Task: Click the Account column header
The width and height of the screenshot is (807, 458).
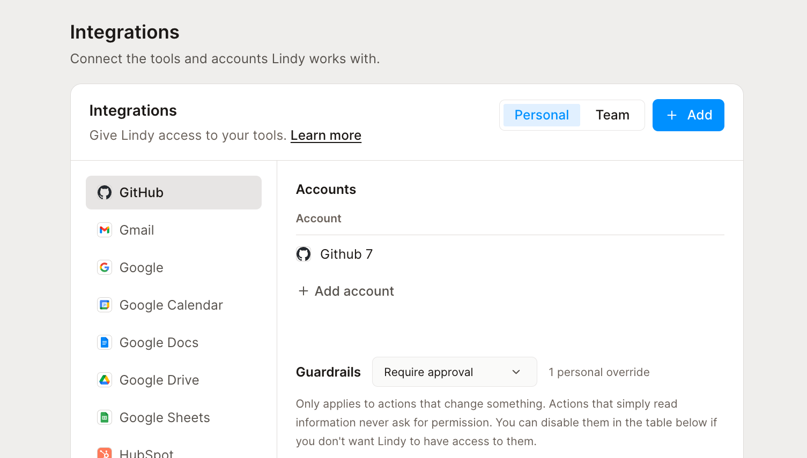Action: click(x=319, y=219)
